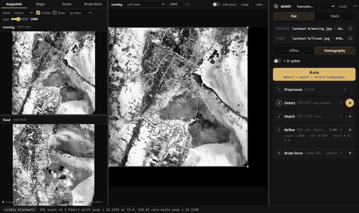Enable the B-spline toggle
This screenshot has width=359, height=213.
click(x=277, y=61)
